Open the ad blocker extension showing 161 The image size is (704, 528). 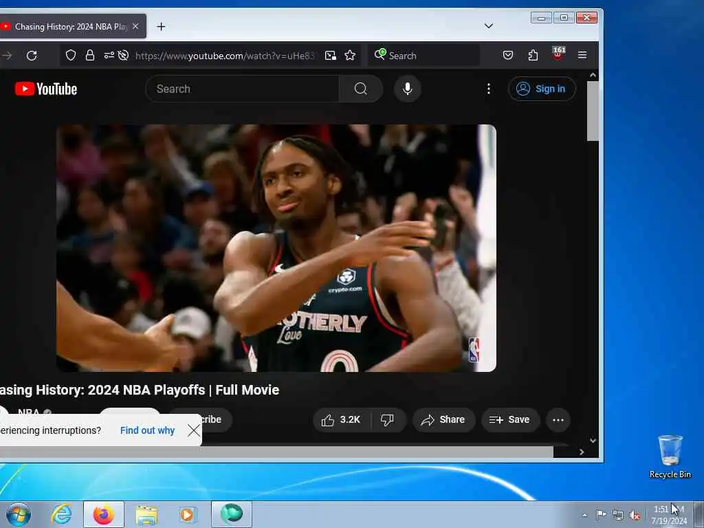(558, 54)
